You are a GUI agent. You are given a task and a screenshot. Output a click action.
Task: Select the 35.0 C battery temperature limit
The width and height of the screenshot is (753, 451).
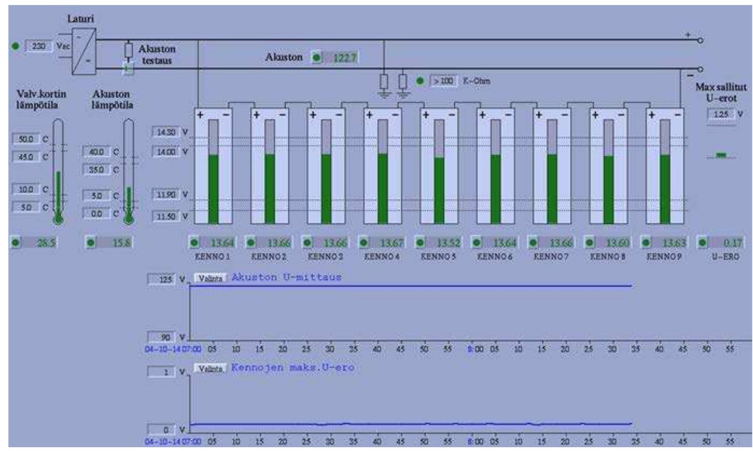96,170
